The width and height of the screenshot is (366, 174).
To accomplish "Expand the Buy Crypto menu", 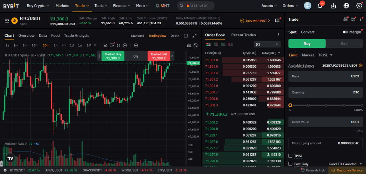I will pos(38,6).
